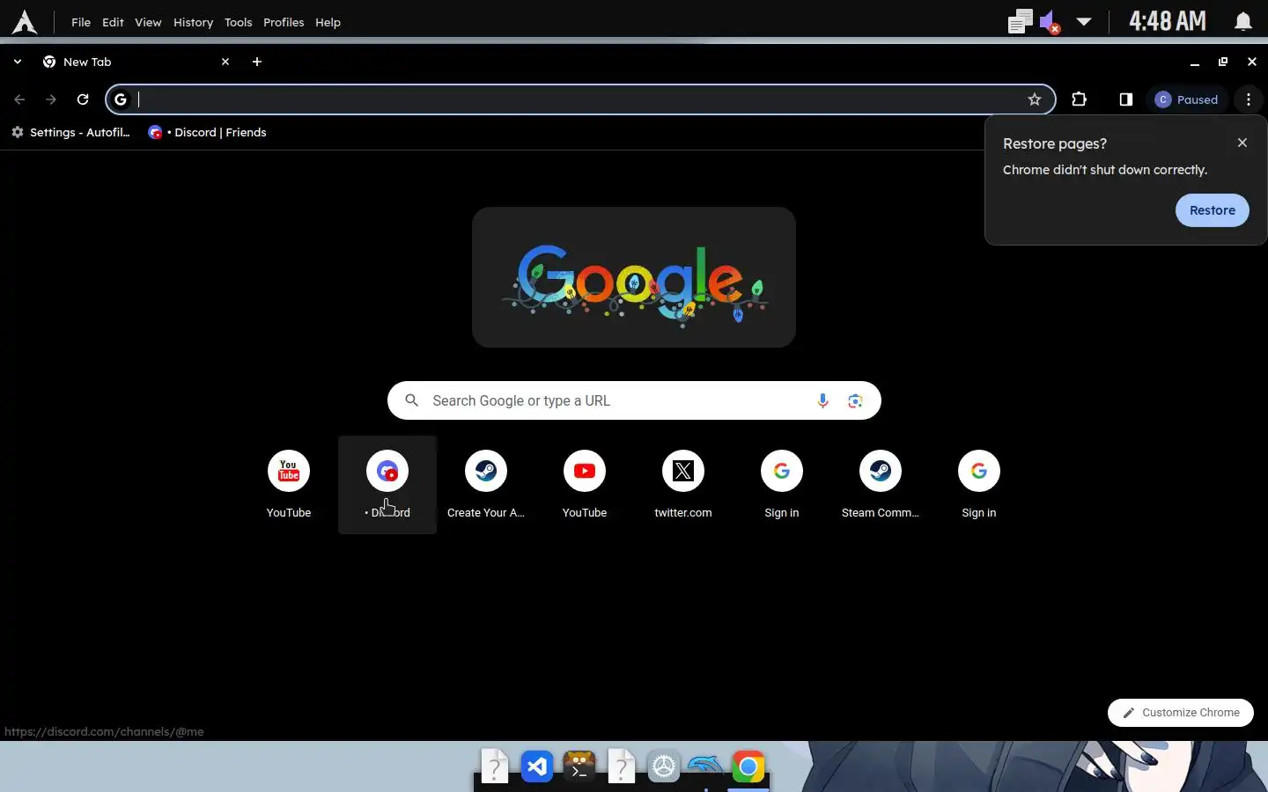The width and height of the screenshot is (1268, 792).
Task: Toggle the Chrome side panel
Action: (1125, 99)
